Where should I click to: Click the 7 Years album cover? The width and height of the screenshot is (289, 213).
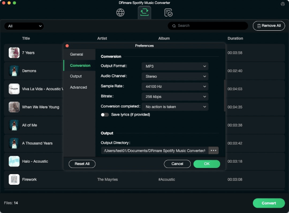coord(14,53)
